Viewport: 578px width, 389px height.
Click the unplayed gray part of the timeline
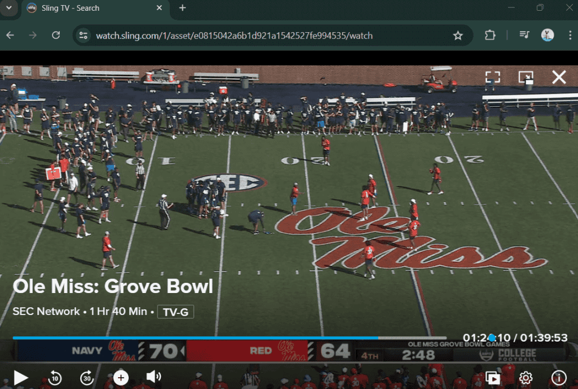point(412,338)
